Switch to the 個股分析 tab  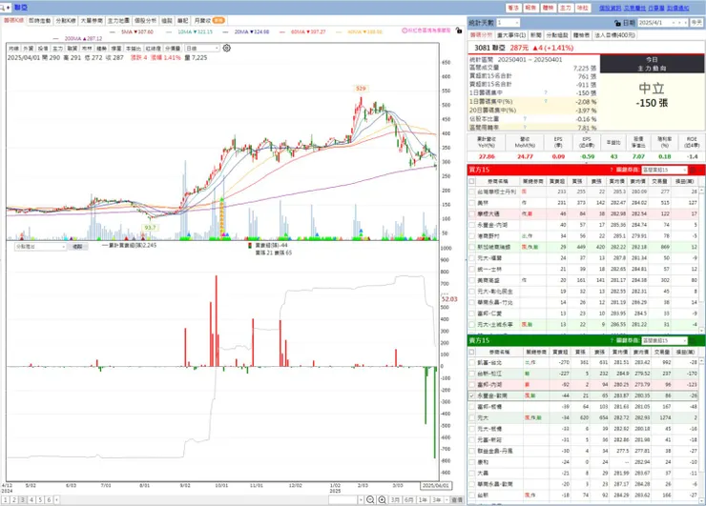(145, 21)
